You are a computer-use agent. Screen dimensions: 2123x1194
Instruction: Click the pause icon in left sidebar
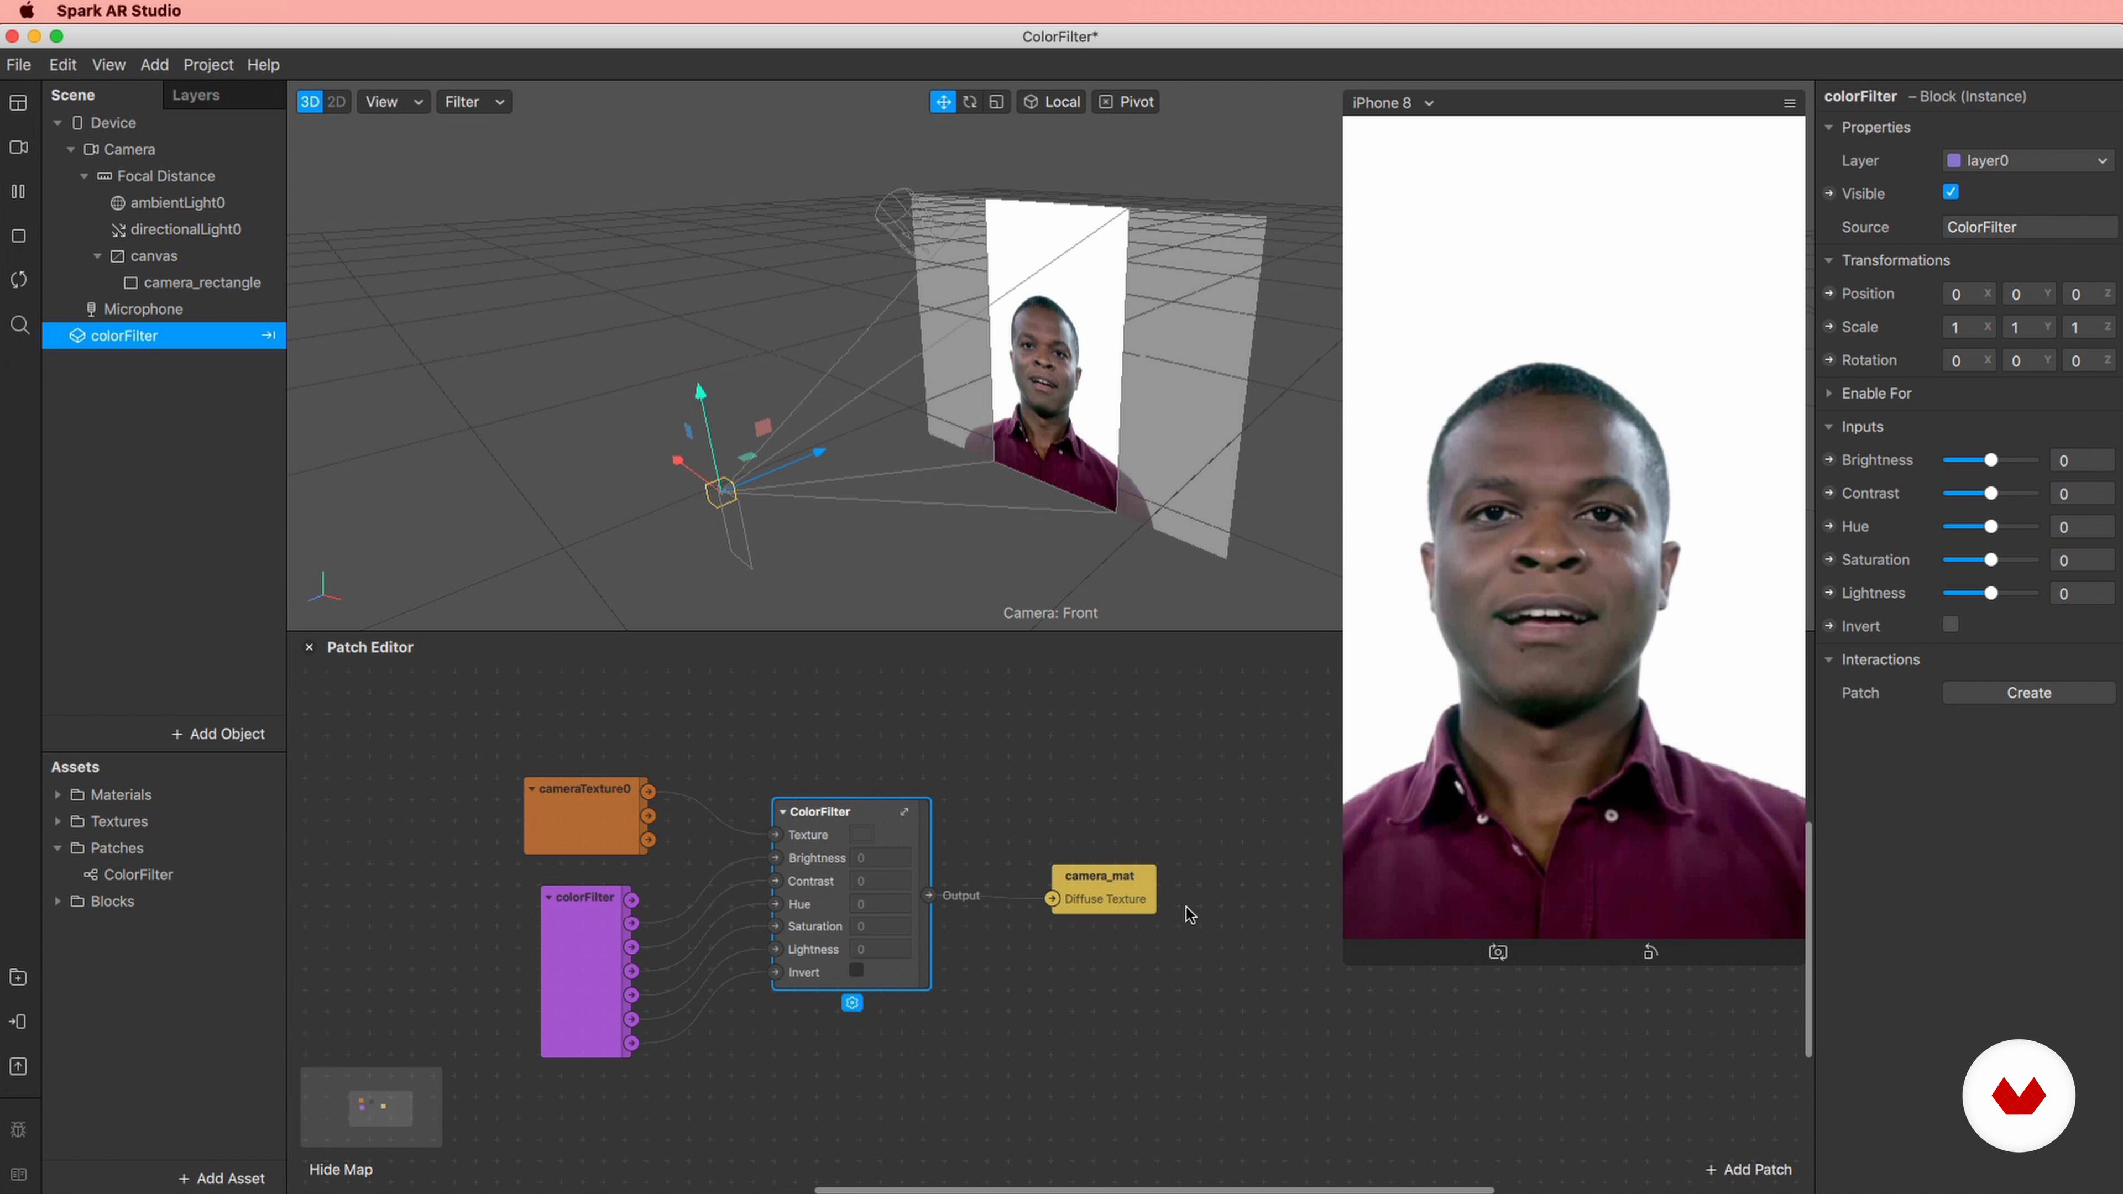click(x=18, y=191)
